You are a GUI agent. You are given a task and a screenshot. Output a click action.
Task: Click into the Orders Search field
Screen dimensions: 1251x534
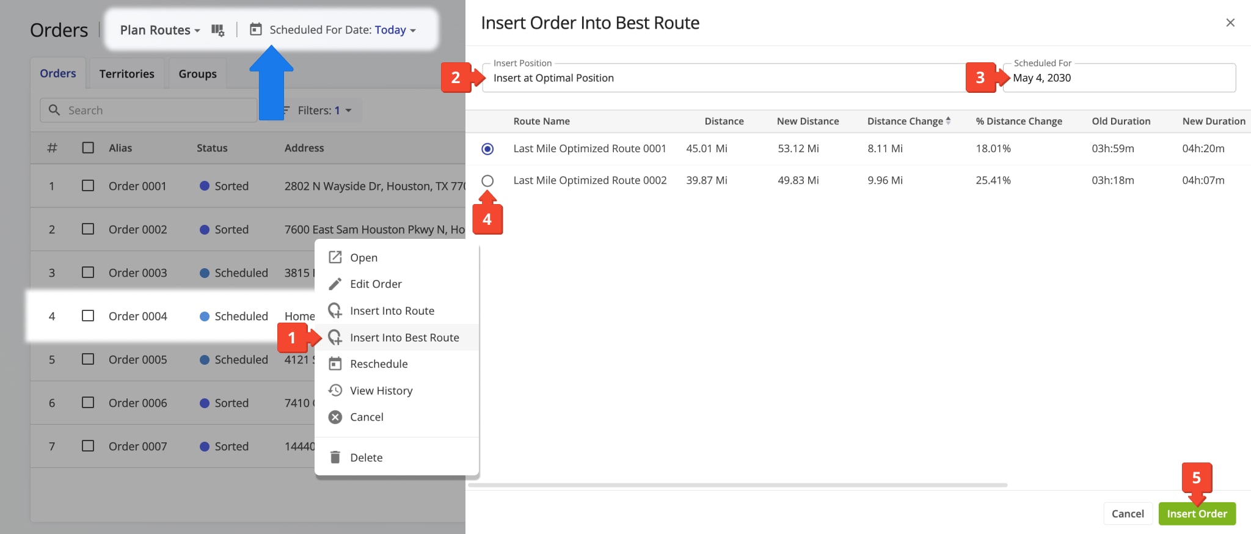pyautogui.click(x=149, y=110)
